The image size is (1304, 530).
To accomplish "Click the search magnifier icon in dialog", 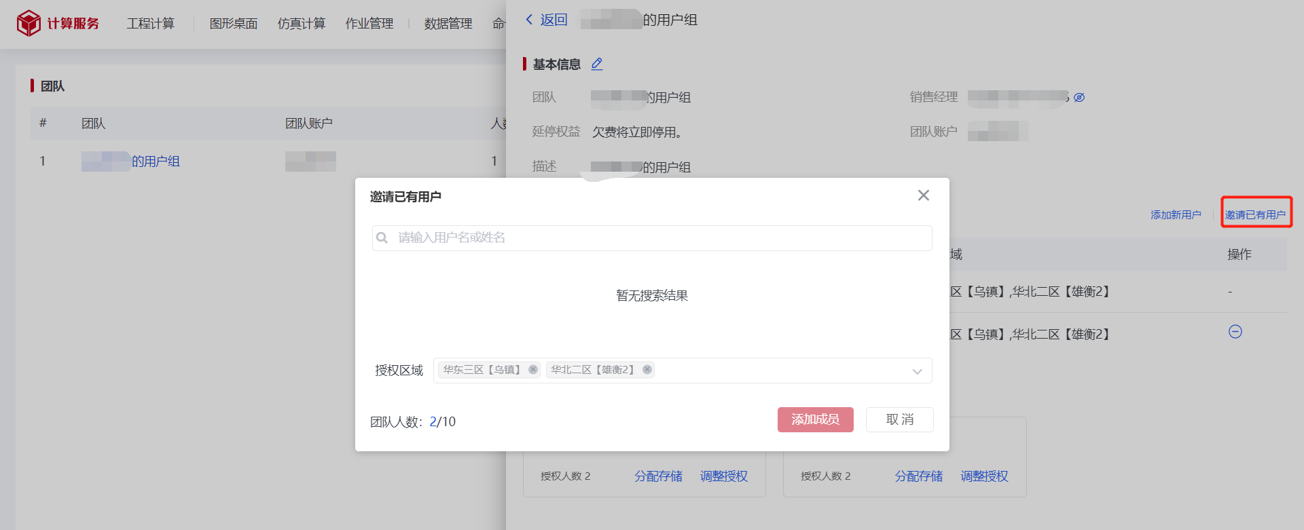I will [x=382, y=238].
